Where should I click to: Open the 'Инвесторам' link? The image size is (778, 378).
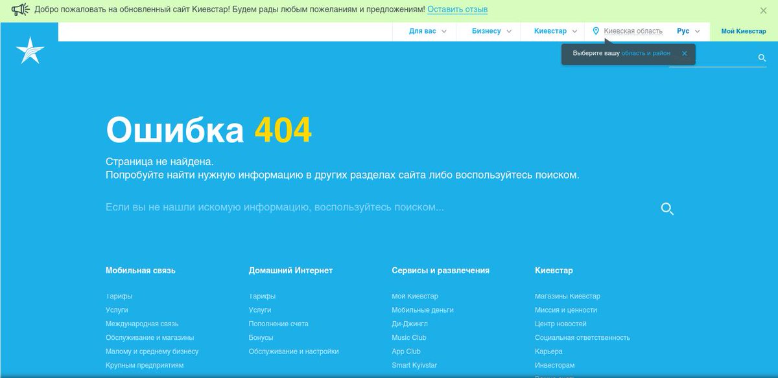click(555, 365)
